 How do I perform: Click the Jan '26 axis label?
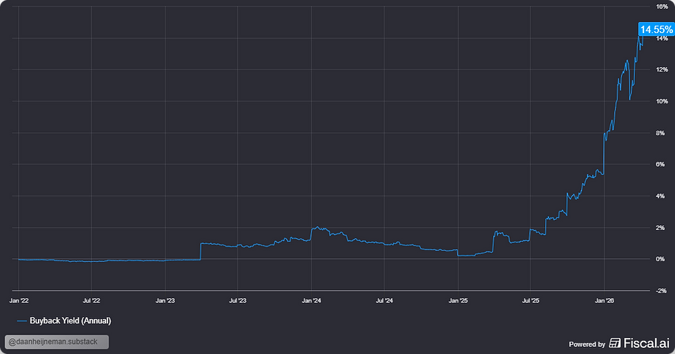click(x=605, y=300)
